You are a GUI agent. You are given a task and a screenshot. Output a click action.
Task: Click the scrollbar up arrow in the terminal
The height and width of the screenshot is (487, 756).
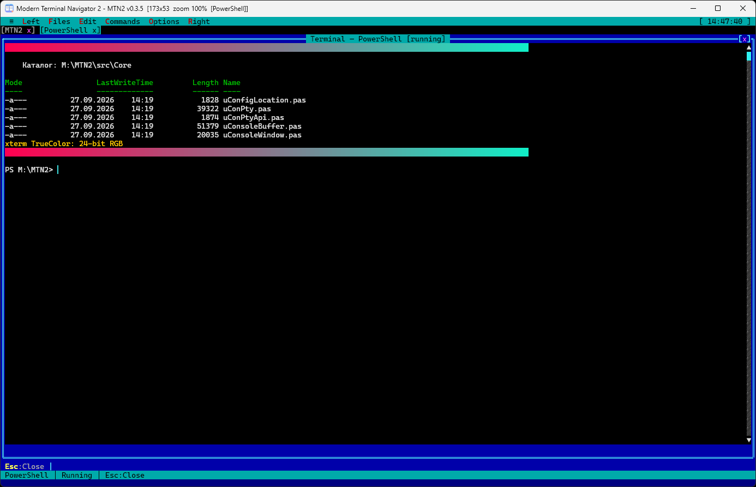[x=749, y=47]
